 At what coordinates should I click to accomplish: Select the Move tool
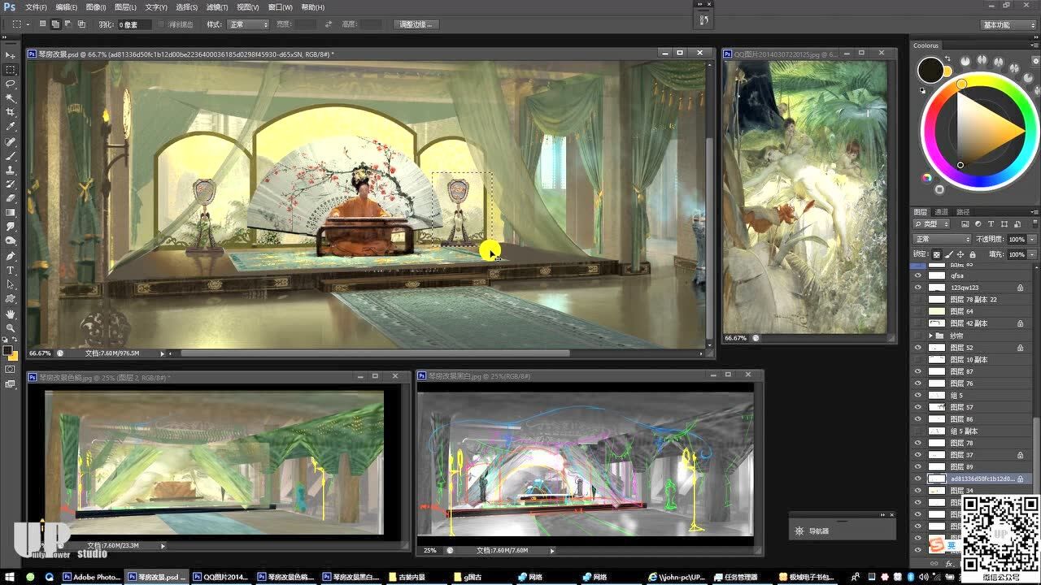pyautogui.click(x=11, y=55)
